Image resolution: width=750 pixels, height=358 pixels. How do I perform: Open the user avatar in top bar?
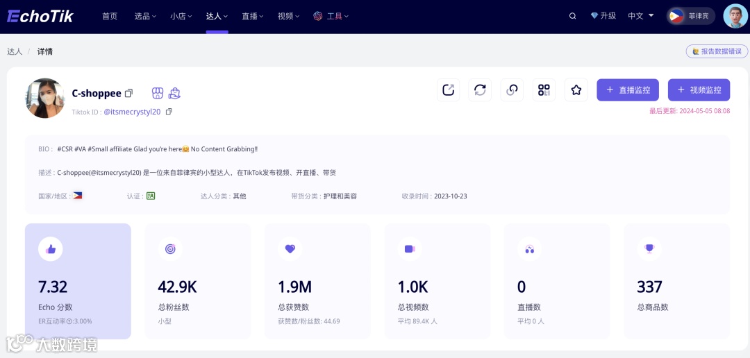click(735, 16)
